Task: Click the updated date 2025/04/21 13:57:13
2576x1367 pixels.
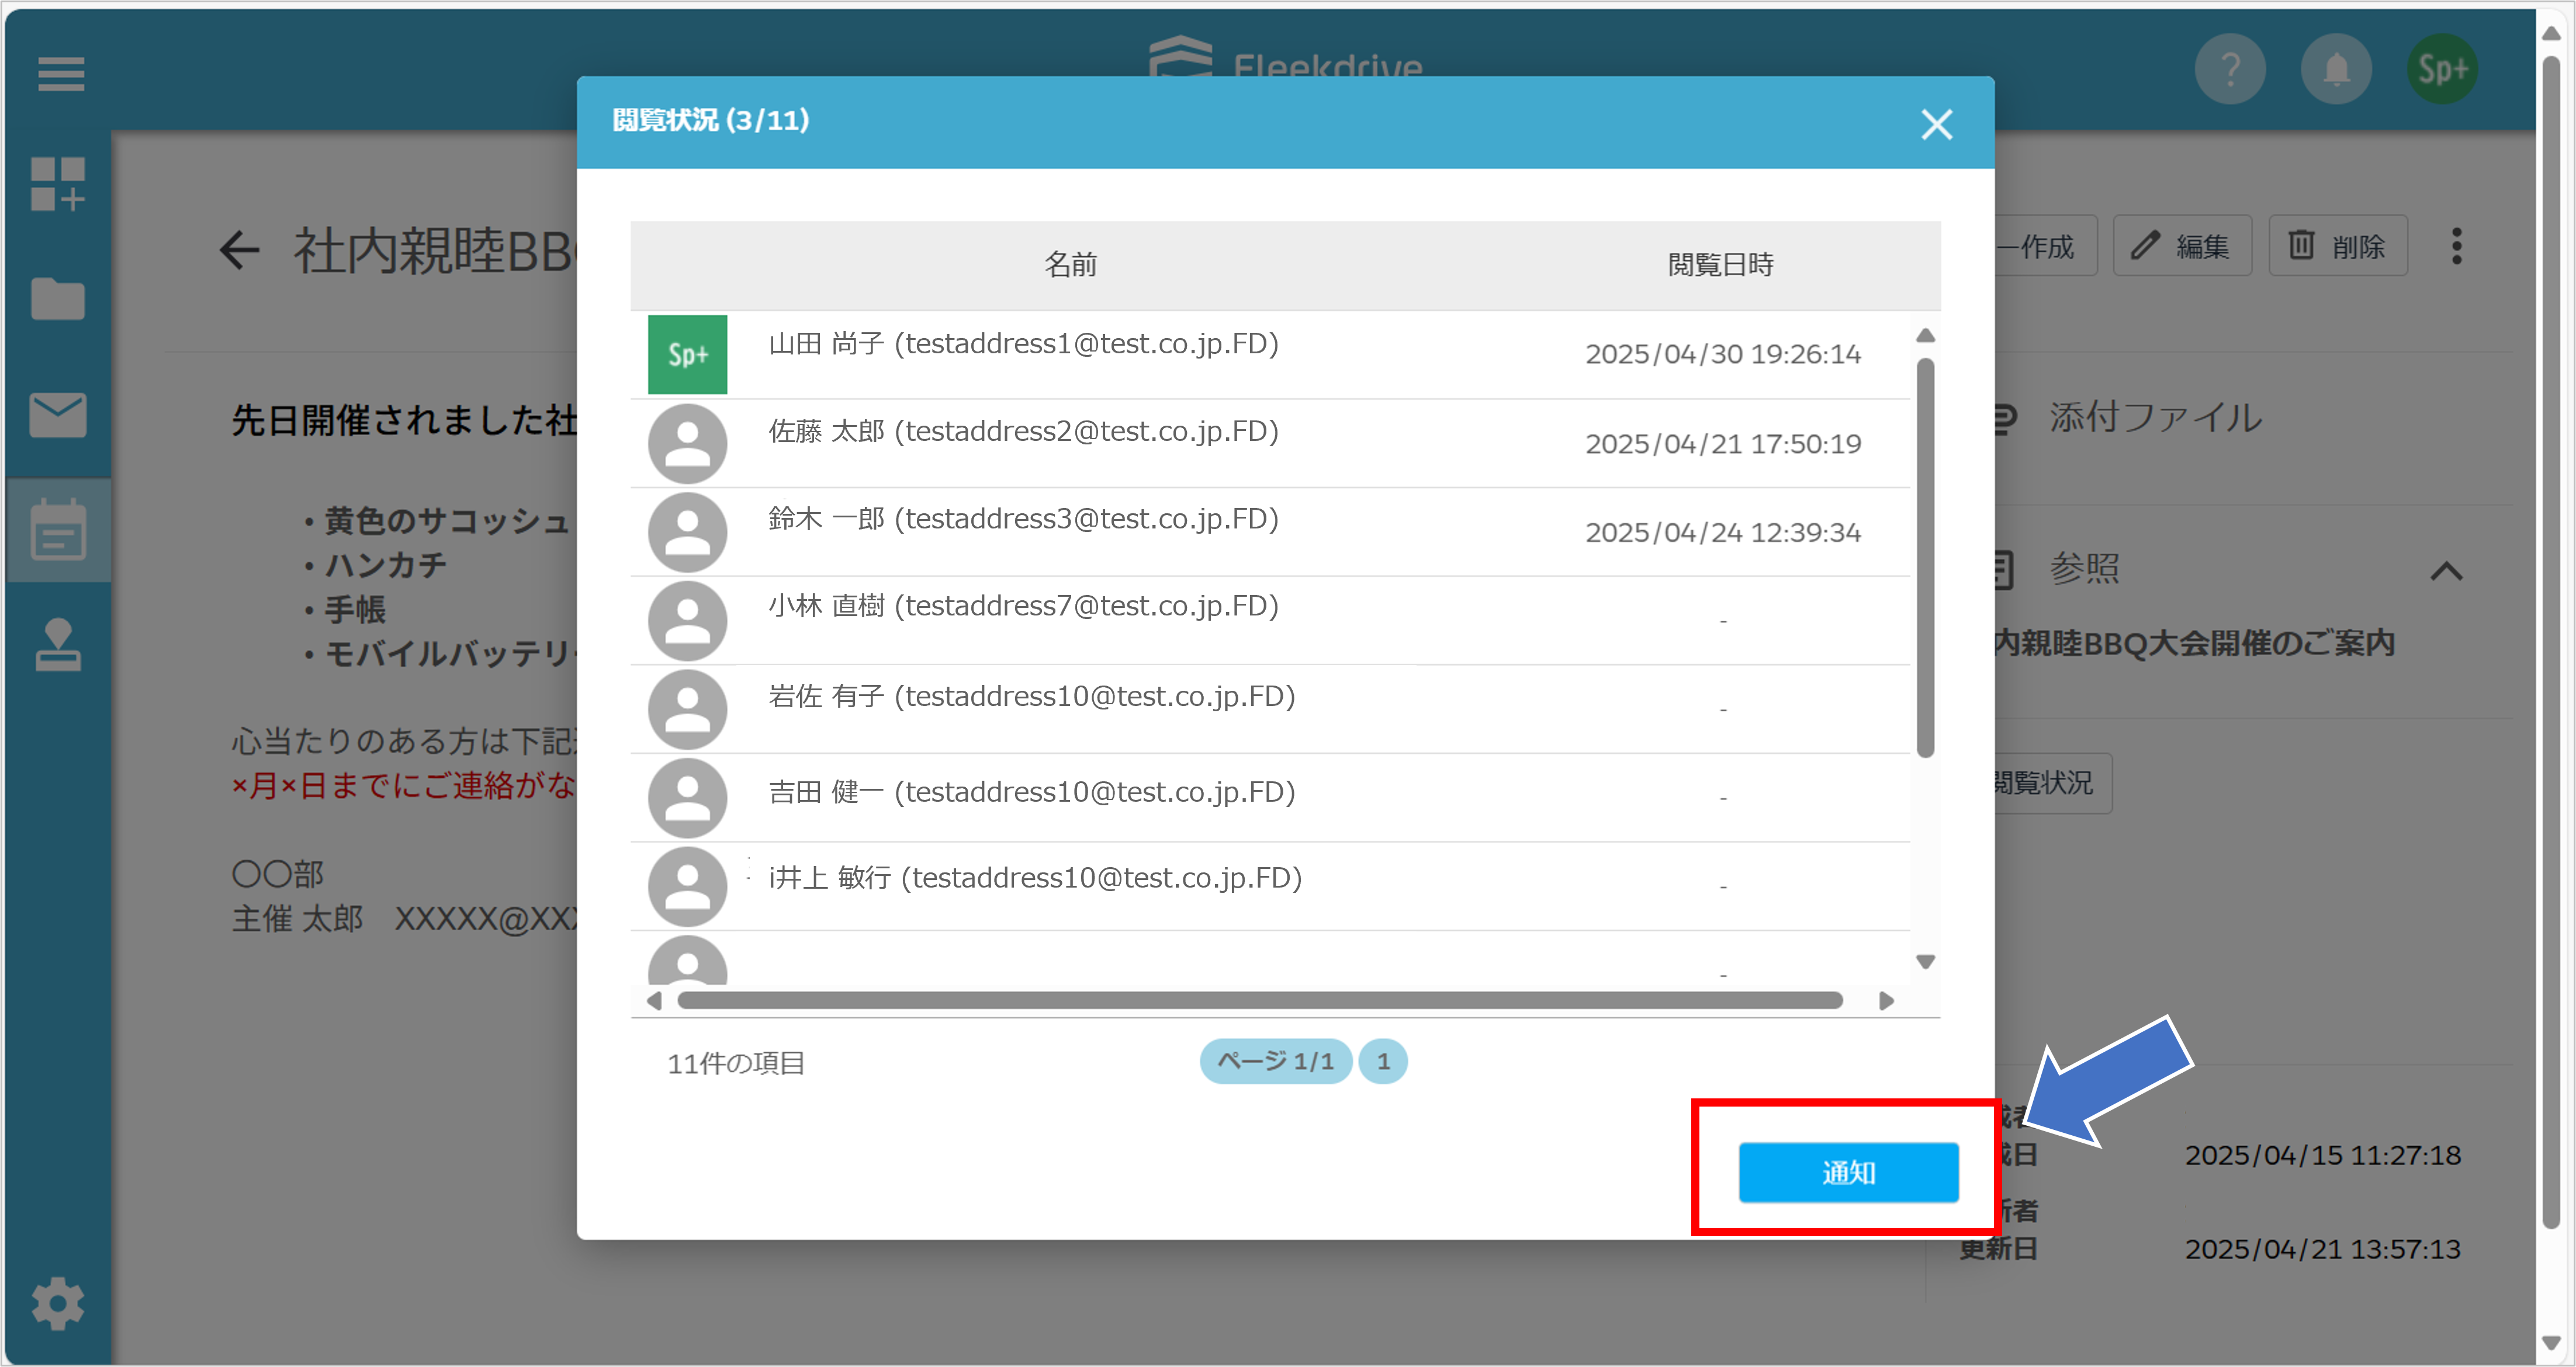Action: click(2323, 1249)
